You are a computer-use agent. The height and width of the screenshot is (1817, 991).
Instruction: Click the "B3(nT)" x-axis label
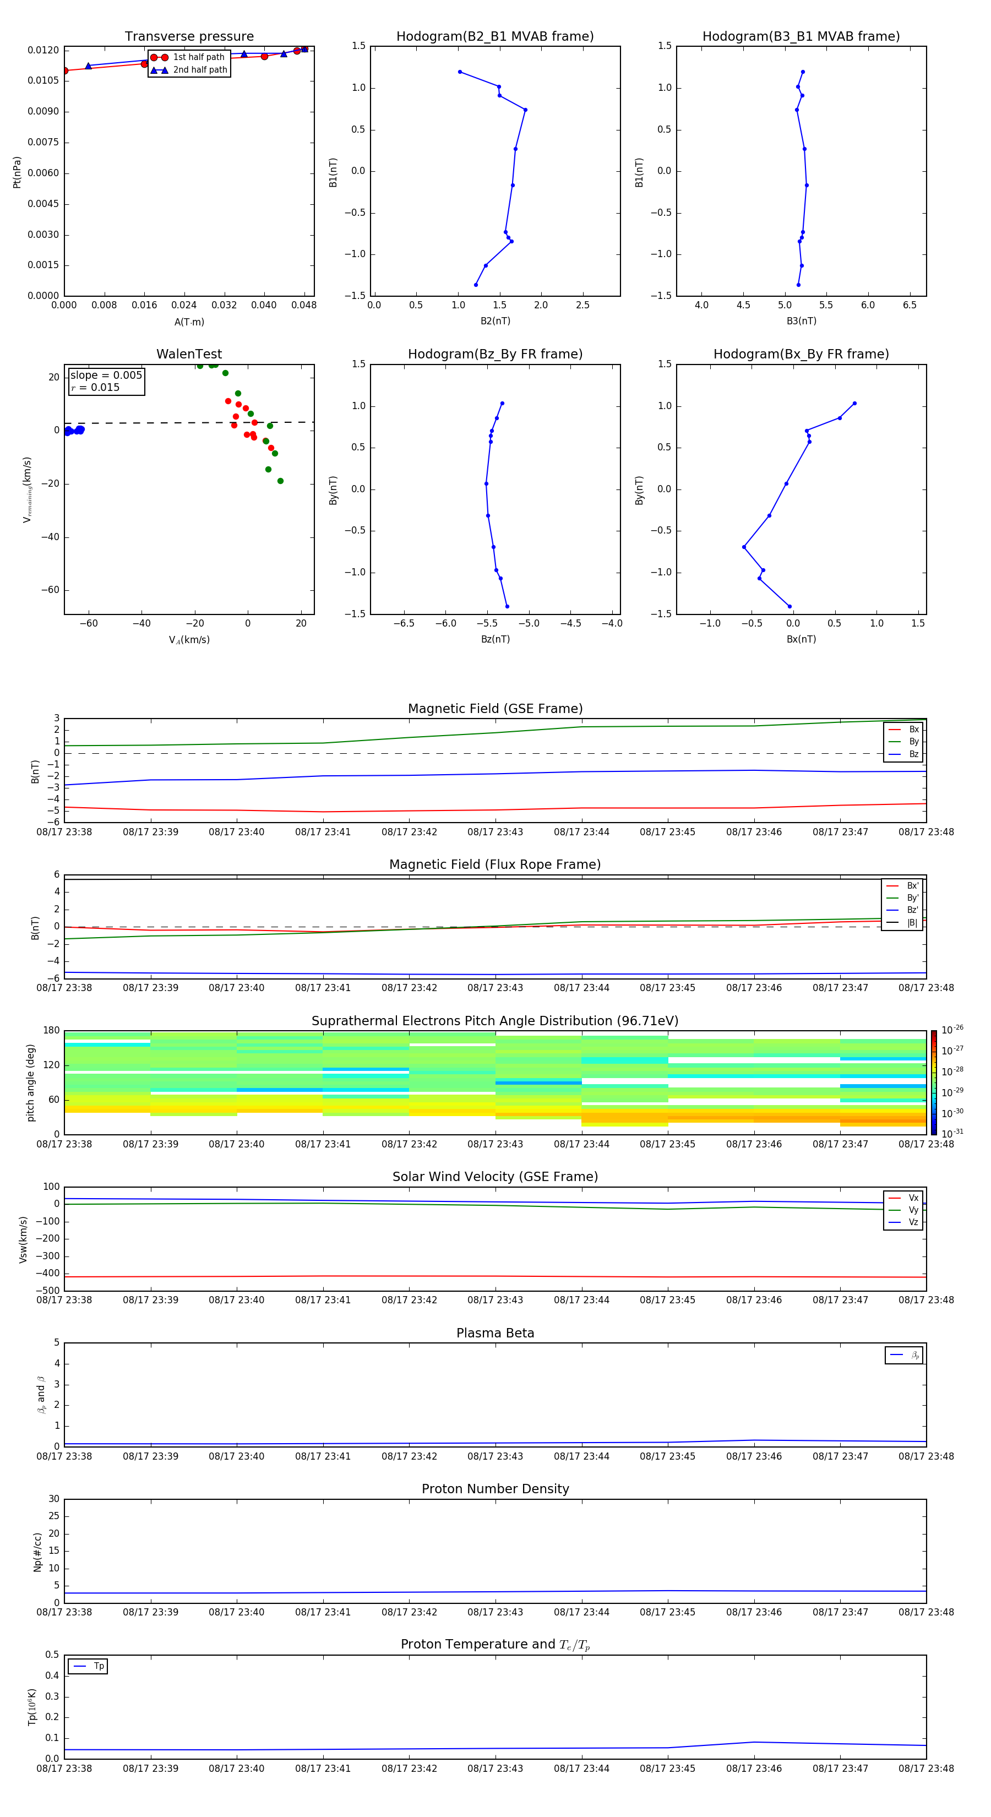pos(801,321)
